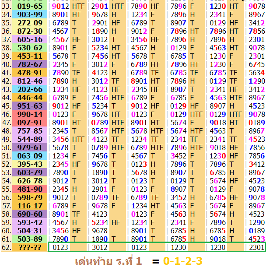The width and height of the screenshot is (266, 274).
Task: Select the 9678 cell in row 46
Action: click(x=100, y=114)
